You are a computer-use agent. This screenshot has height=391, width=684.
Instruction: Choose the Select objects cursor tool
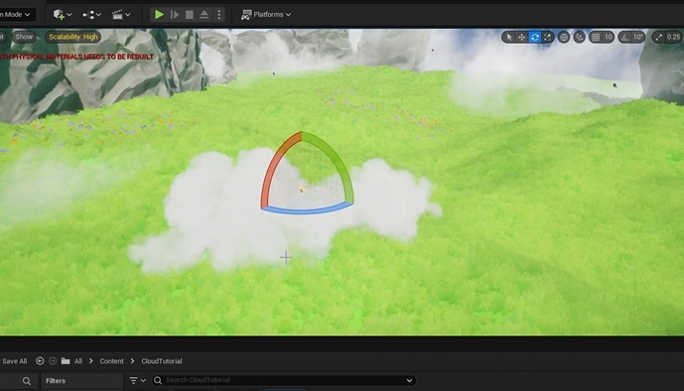pos(508,37)
